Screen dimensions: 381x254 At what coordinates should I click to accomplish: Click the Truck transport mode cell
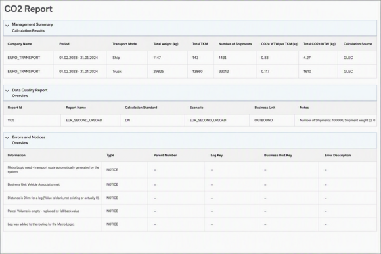tap(117, 72)
